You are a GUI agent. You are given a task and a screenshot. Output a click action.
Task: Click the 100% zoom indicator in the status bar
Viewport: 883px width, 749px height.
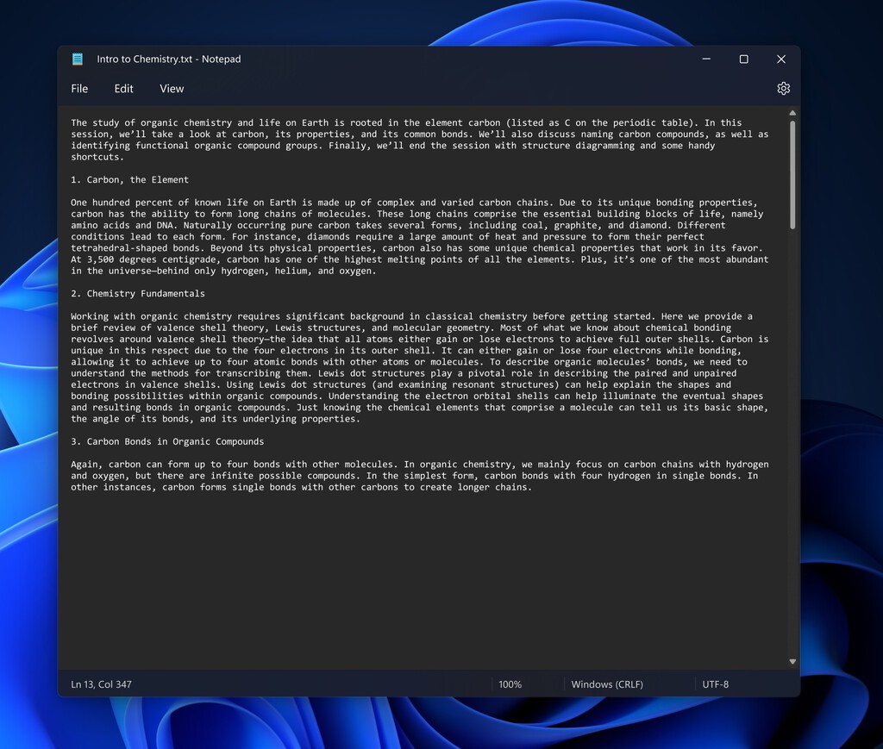[510, 683]
